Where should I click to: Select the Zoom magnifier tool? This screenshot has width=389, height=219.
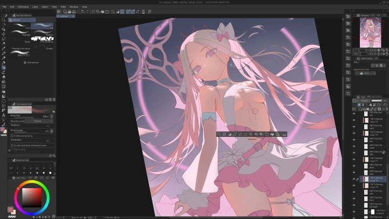3,20
